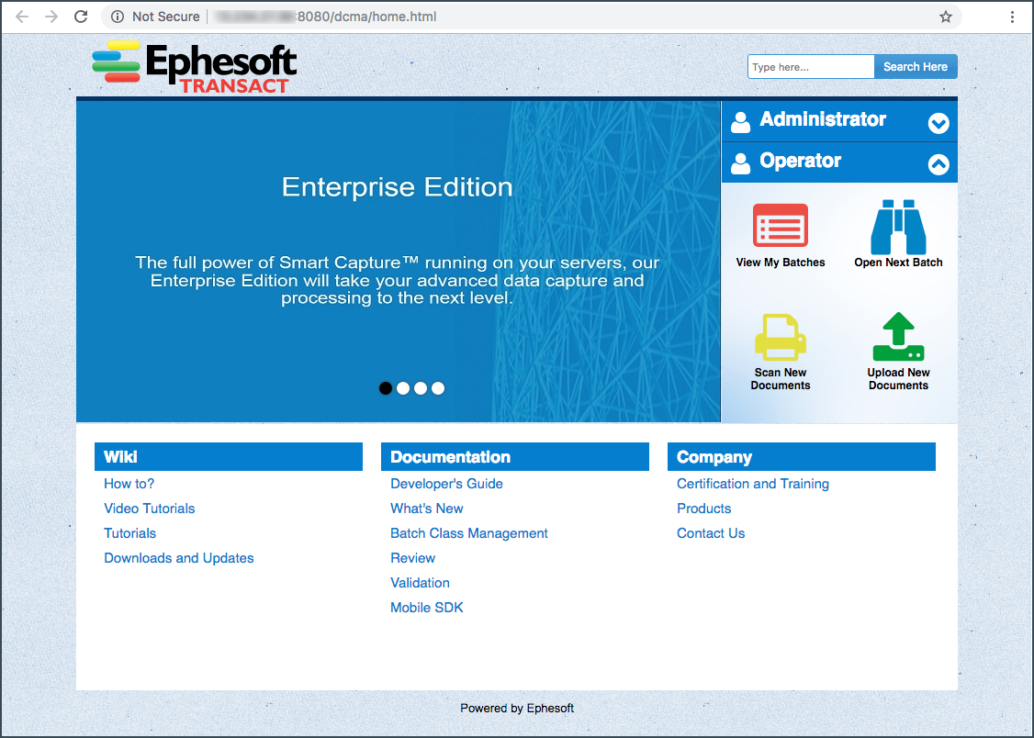This screenshot has height=738, width=1034.
Task: Click the Open Next Batch binoculars icon
Action: coord(898,227)
